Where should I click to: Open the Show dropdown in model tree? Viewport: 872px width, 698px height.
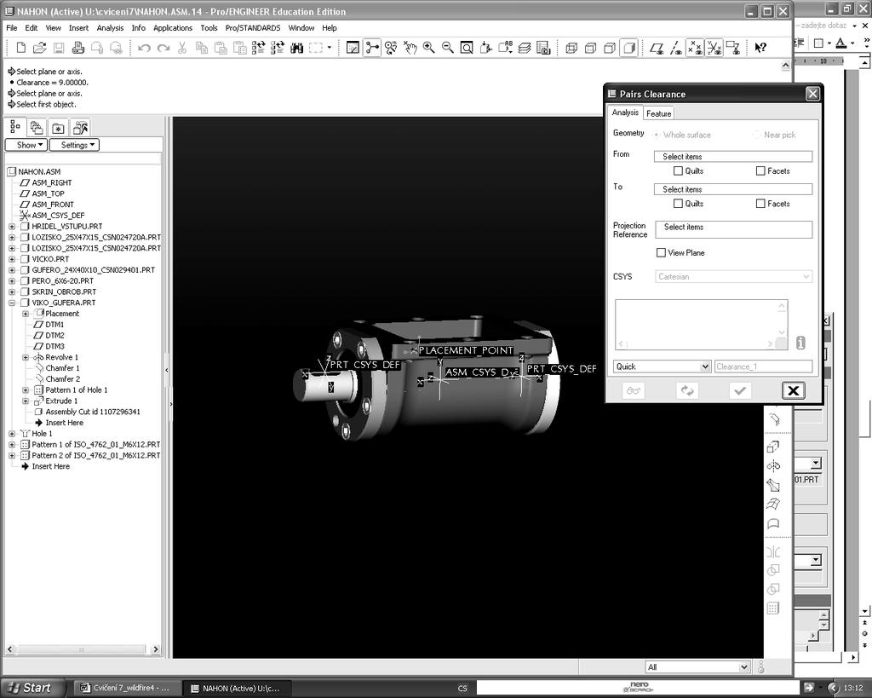(x=26, y=145)
